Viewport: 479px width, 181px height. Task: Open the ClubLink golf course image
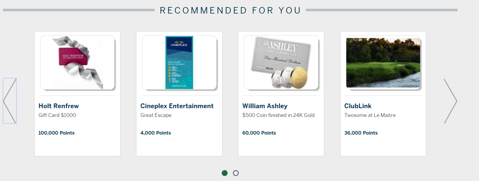(383, 63)
